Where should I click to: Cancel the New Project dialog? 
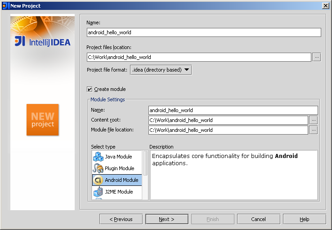[x=258, y=219]
